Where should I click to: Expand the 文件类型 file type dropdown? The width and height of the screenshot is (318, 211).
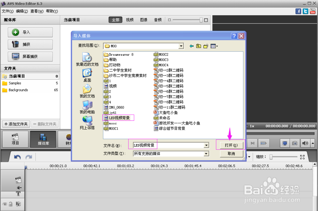[207, 154]
